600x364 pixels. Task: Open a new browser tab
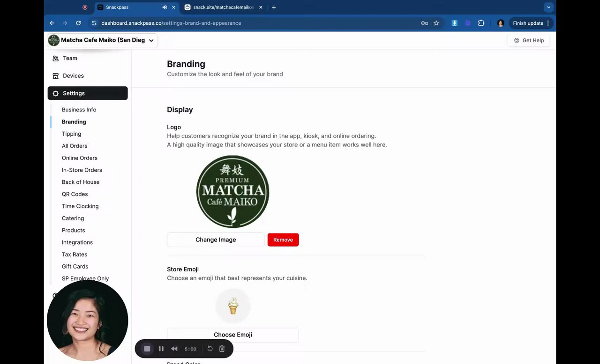(x=274, y=7)
